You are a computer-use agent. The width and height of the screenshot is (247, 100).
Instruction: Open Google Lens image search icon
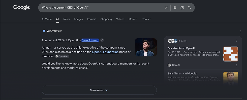tap(182, 8)
